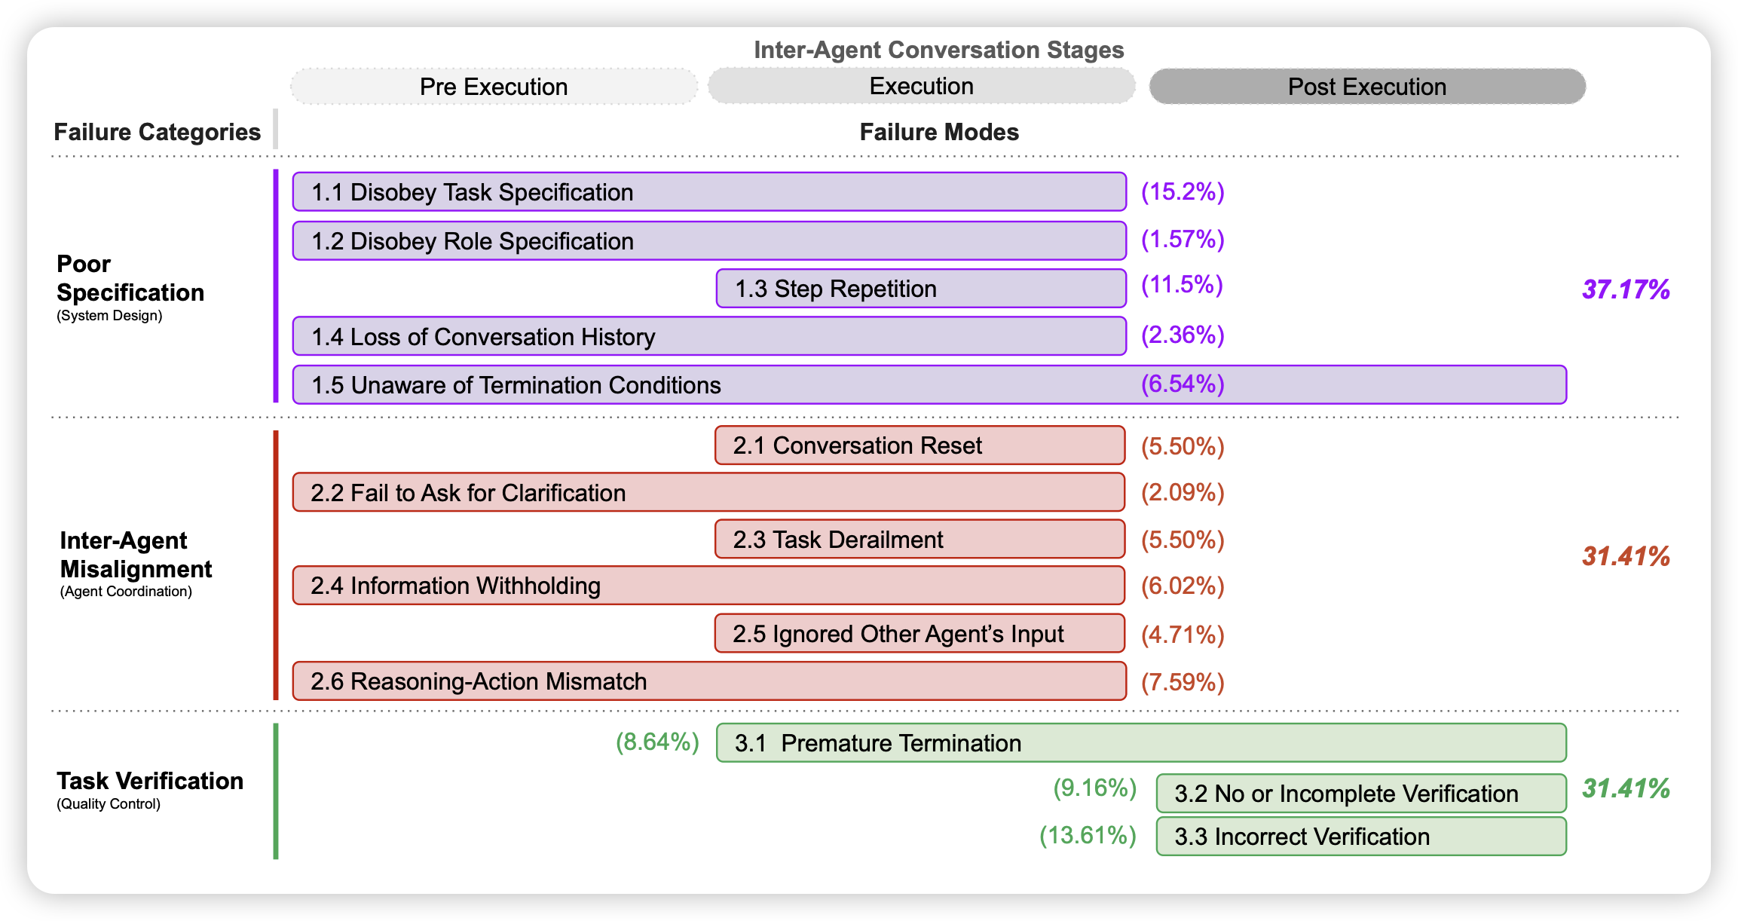Select the 2.5 Ignored Other Agent's Input box
The width and height of the screenshot is (1738, 921).
click(919, 634)
